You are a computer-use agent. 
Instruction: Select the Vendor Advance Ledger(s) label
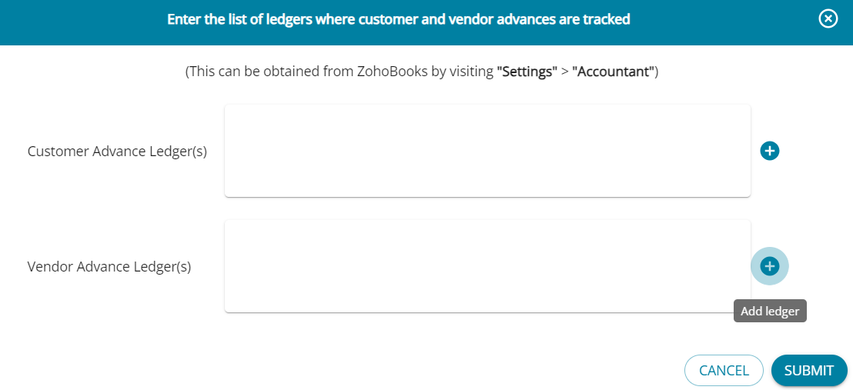tap(109, 267)
